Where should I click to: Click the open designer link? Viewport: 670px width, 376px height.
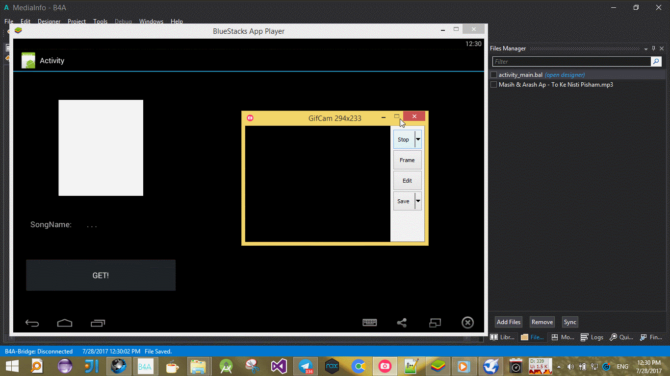tap(565, 75)
